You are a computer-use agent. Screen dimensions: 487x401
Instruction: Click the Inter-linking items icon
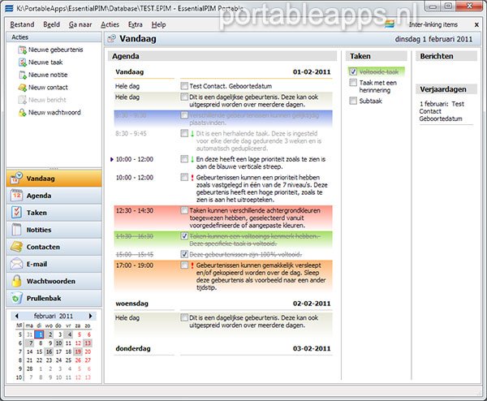(x=391, y=24)
